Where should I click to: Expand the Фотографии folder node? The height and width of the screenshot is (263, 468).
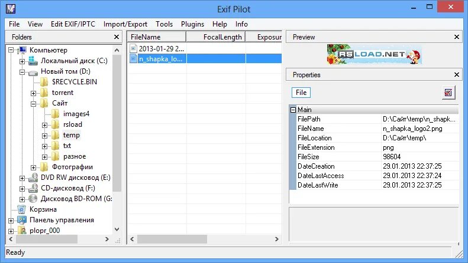tap(33, 167)
